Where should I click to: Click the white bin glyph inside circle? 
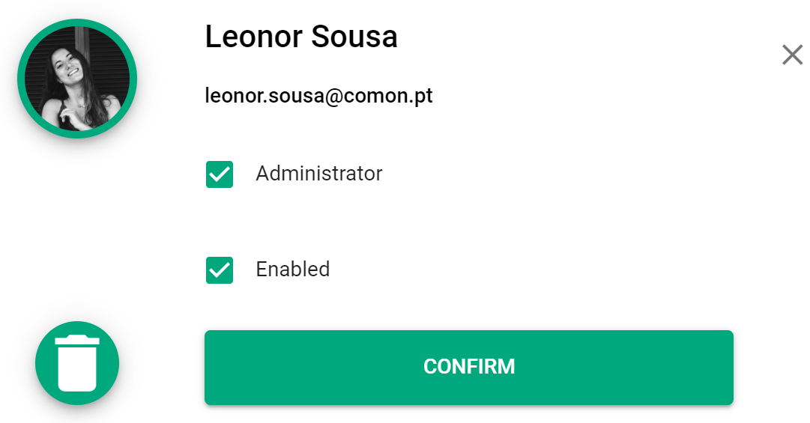77,362
